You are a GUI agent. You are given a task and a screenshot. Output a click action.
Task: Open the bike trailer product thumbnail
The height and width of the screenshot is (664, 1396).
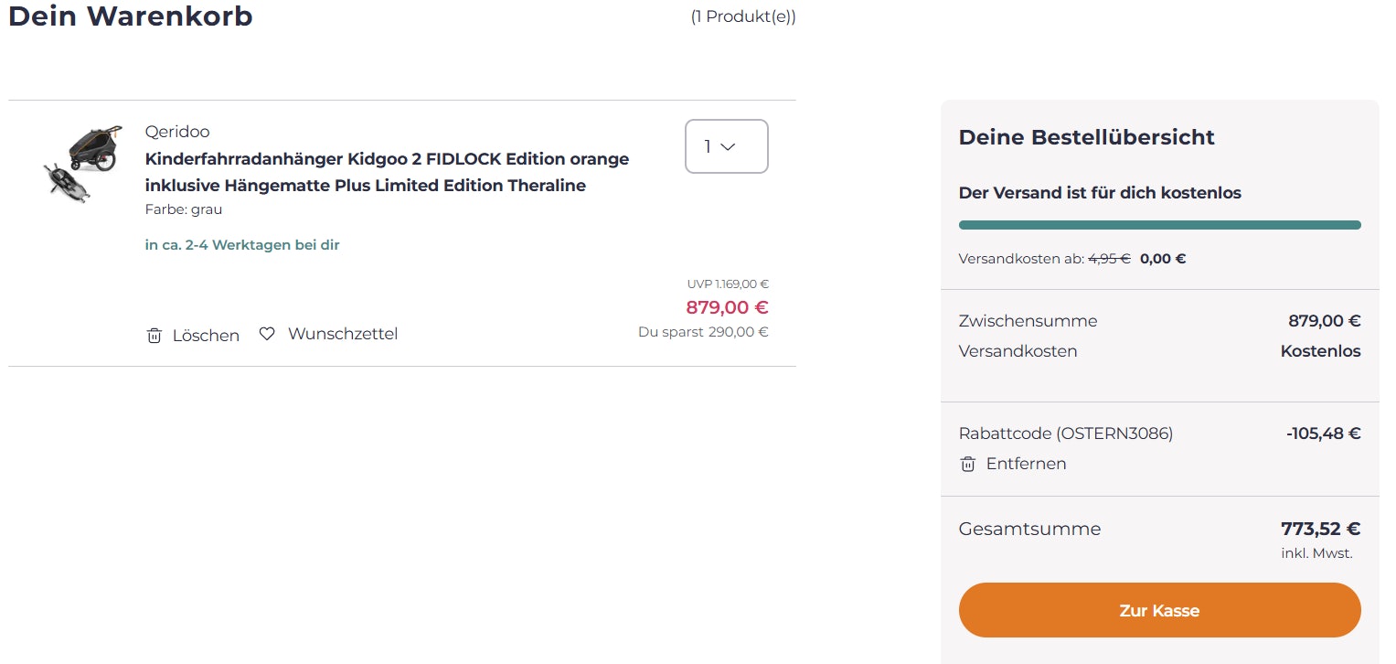click(x=82, y=163)
